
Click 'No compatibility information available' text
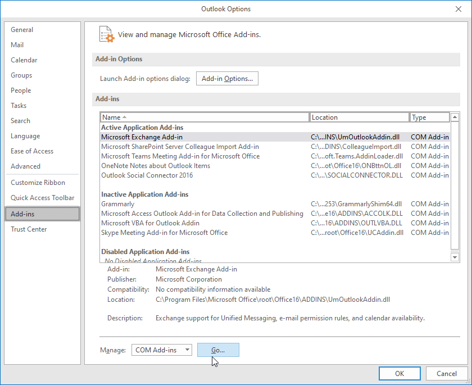click(x=213, y=289)
